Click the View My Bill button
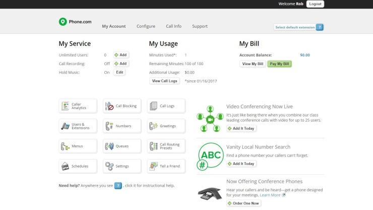 pyautogui.click(x=253, y=64)
